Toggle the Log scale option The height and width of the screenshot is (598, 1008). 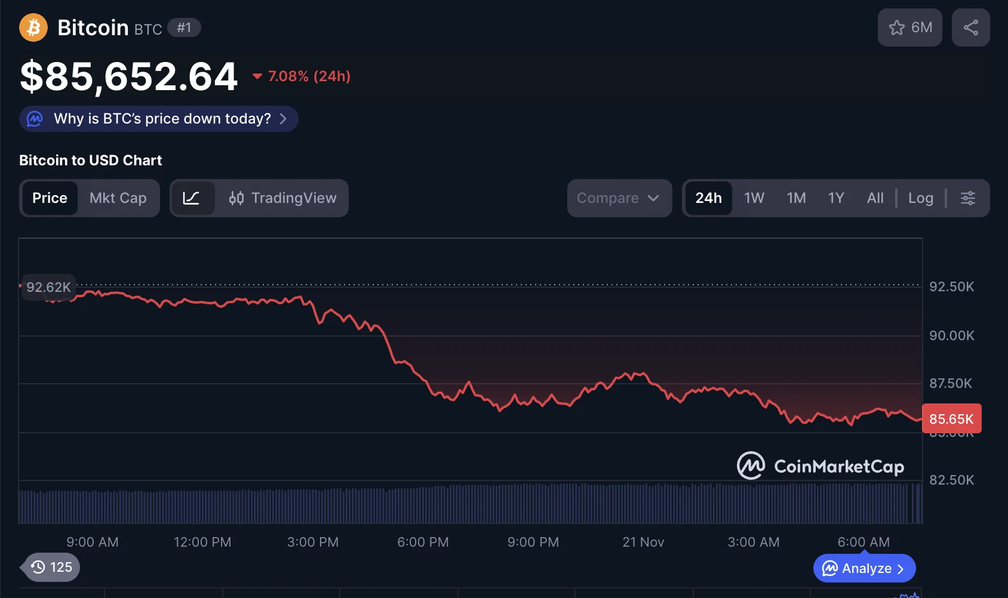point(920,198)
